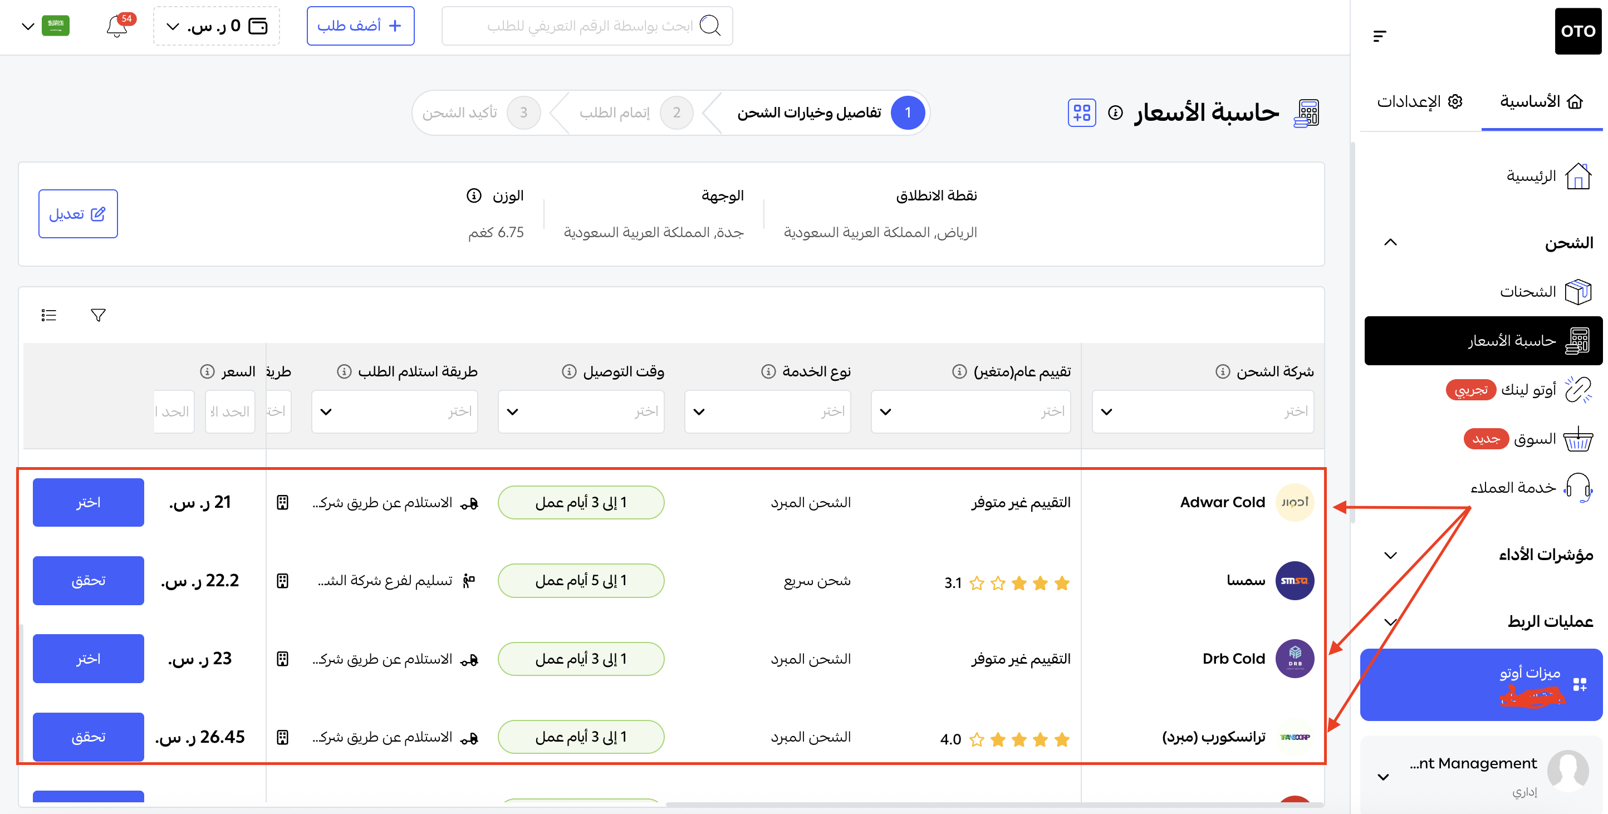
Task: Expand the wallet balance 0 ر.س dropdown
Action: pyautogui.click(x=173, y=26)
